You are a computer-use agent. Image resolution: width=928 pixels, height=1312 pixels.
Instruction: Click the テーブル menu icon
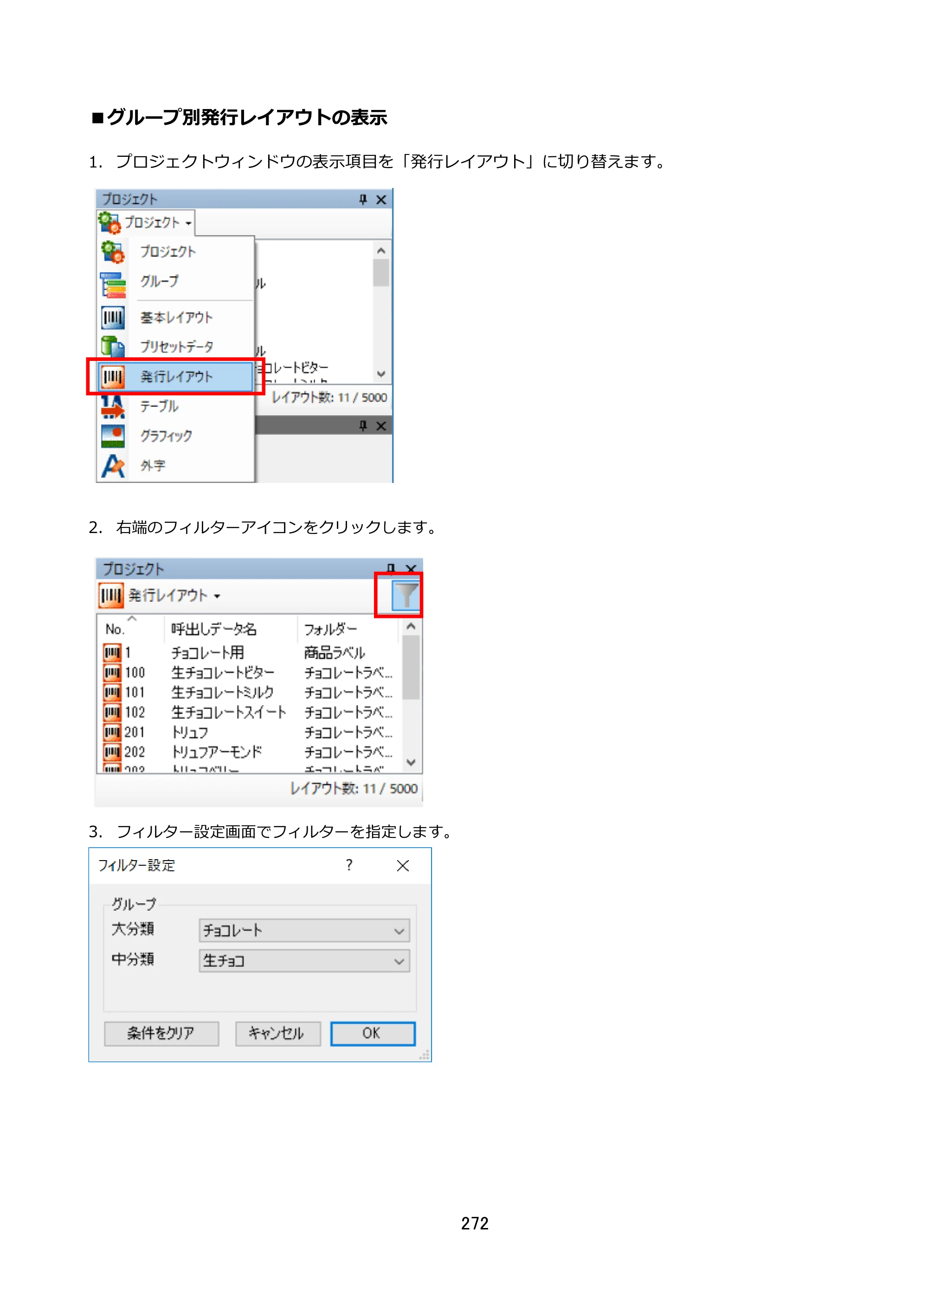click(x=113, y=406)
